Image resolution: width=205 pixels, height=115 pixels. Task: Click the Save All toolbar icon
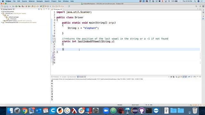click(7, 6)
